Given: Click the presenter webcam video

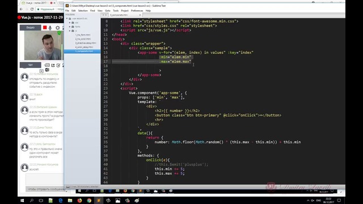Looking at the screenshot, I should [x=44, y=45].
